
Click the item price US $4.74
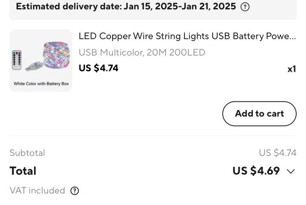coord(98,68)
